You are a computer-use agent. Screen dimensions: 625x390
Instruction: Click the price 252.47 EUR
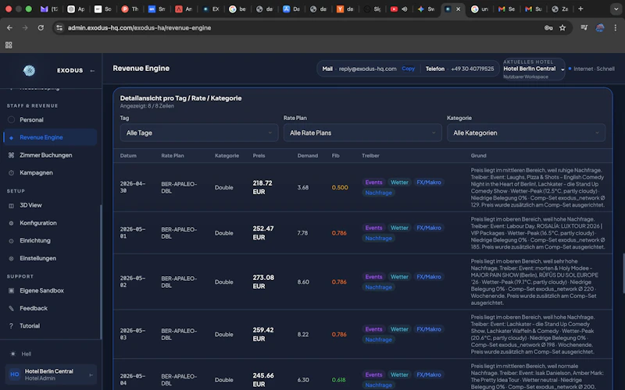tap(263, 232)
